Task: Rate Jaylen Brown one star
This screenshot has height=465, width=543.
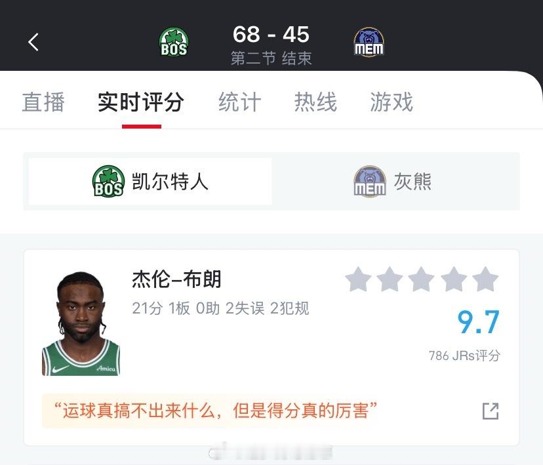Action: coord(359,279)
